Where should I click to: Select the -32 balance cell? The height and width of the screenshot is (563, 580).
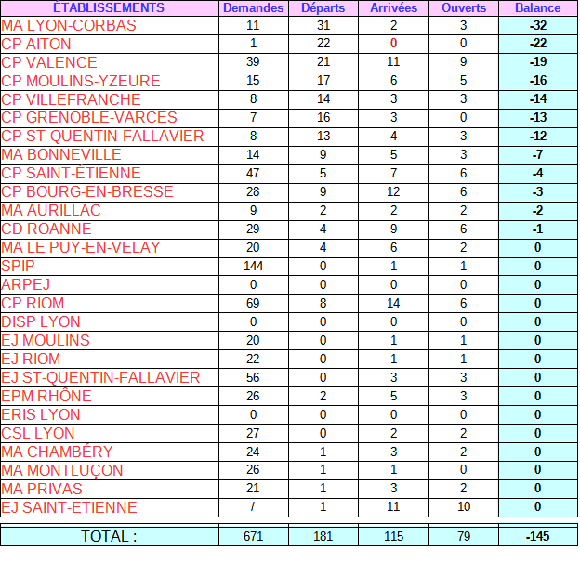coord(538,25)
